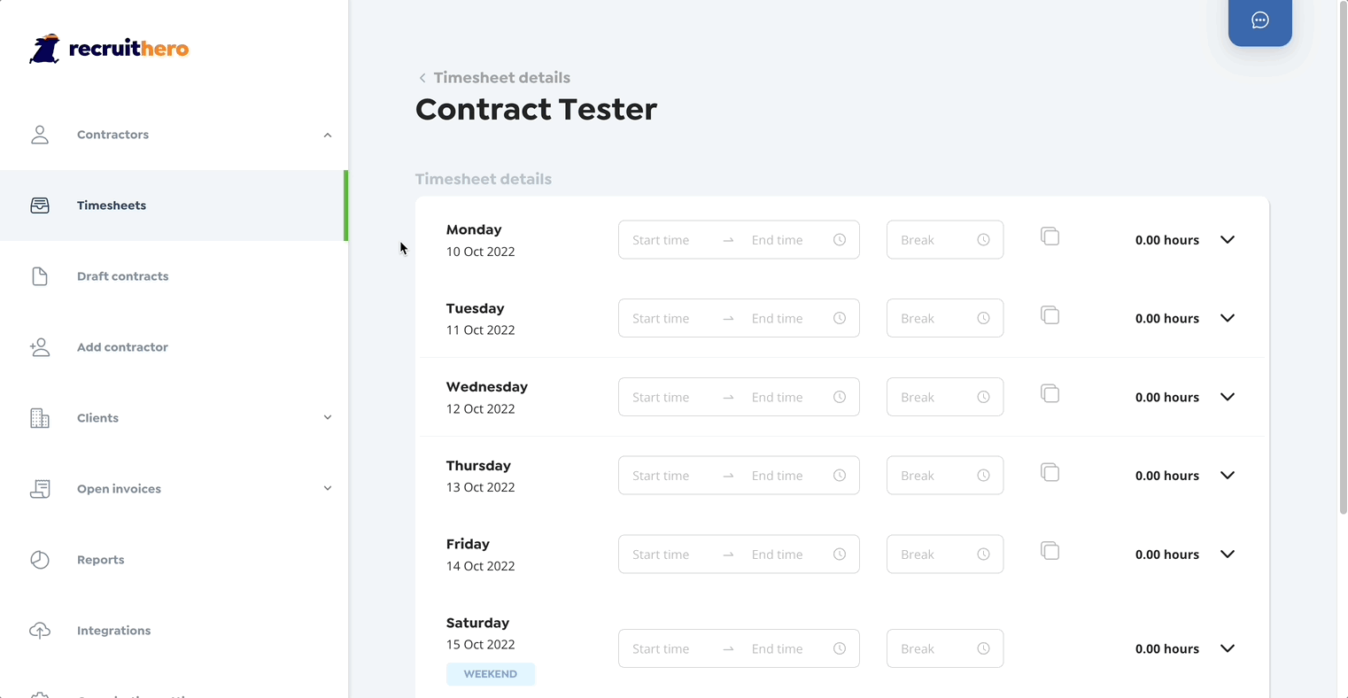This screenshot has height=698, width=1348.
Task: Open the chat support bubble icon
Action: tap(1259, 20)
